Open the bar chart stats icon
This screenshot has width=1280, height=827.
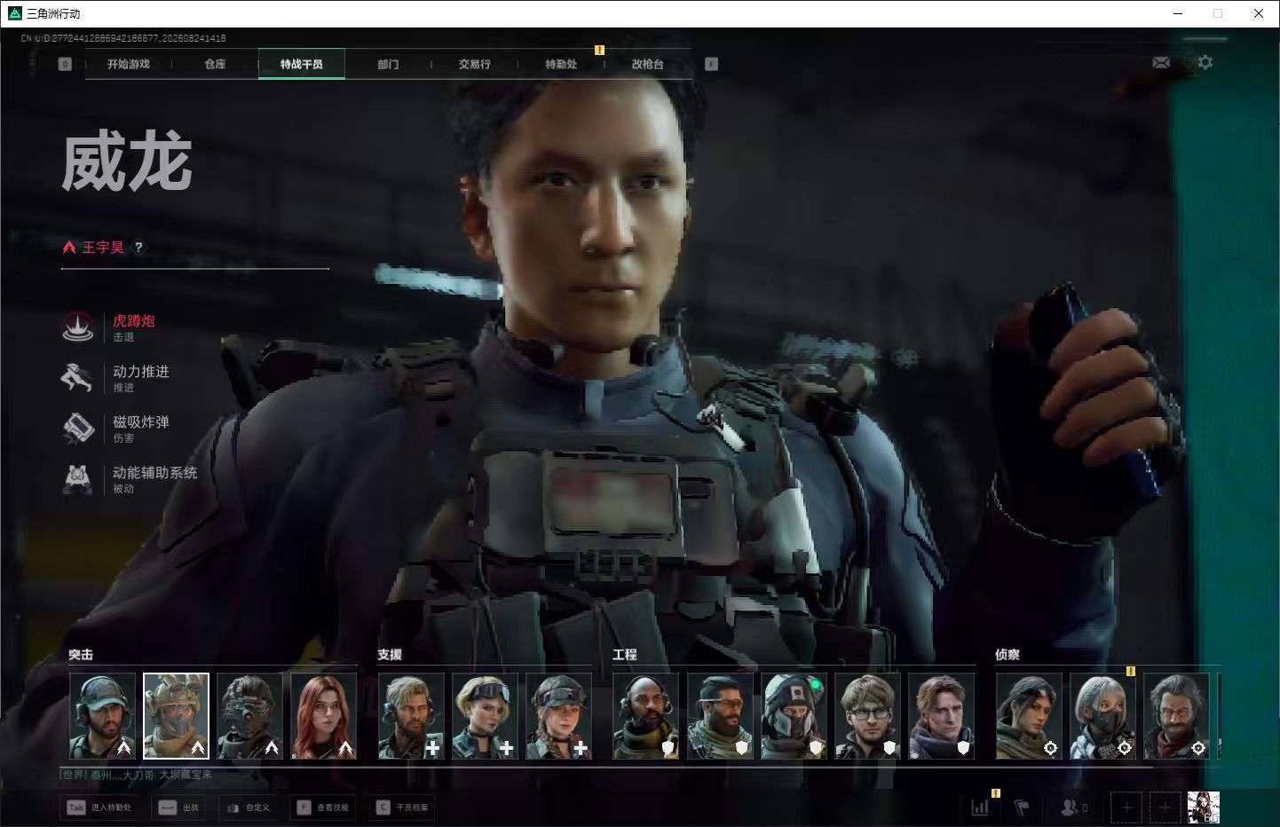click(x=980, y=807)
